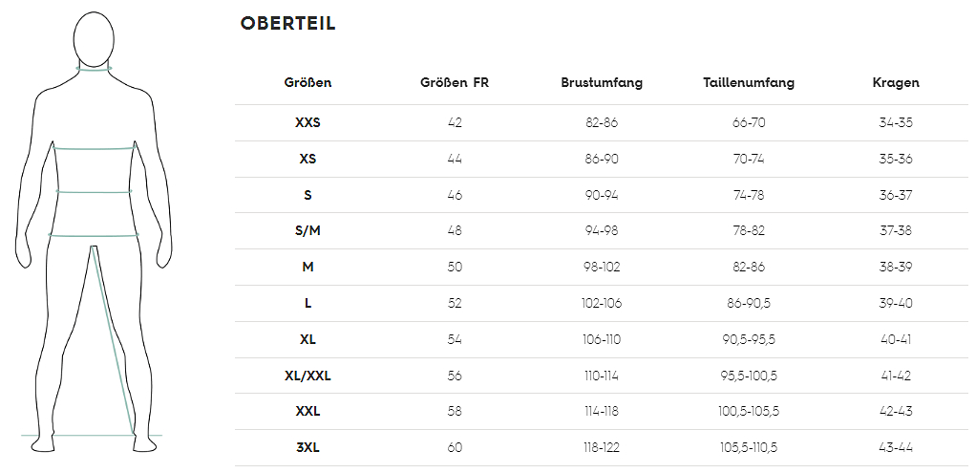Click the waist measurement line on figure
Screen dimensions: 976x473
coord(94,191)
